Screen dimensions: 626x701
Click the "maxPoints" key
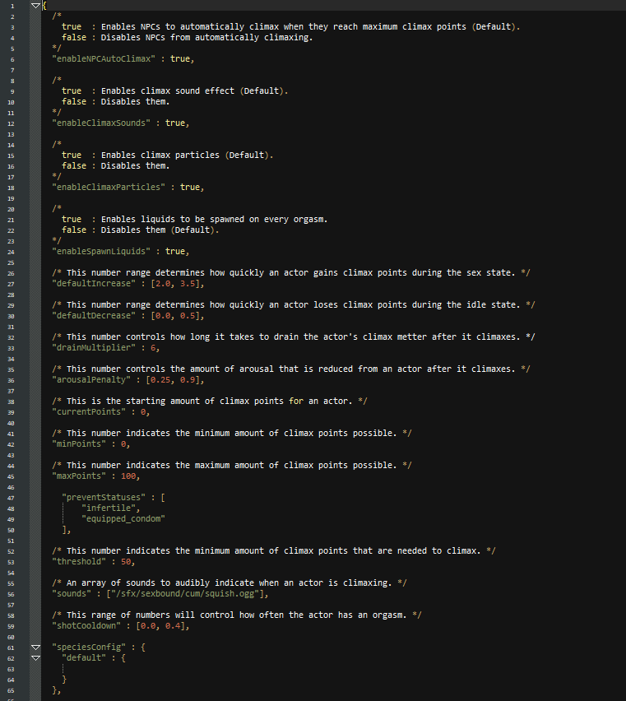pyautogui.click(x=79, y=476)
